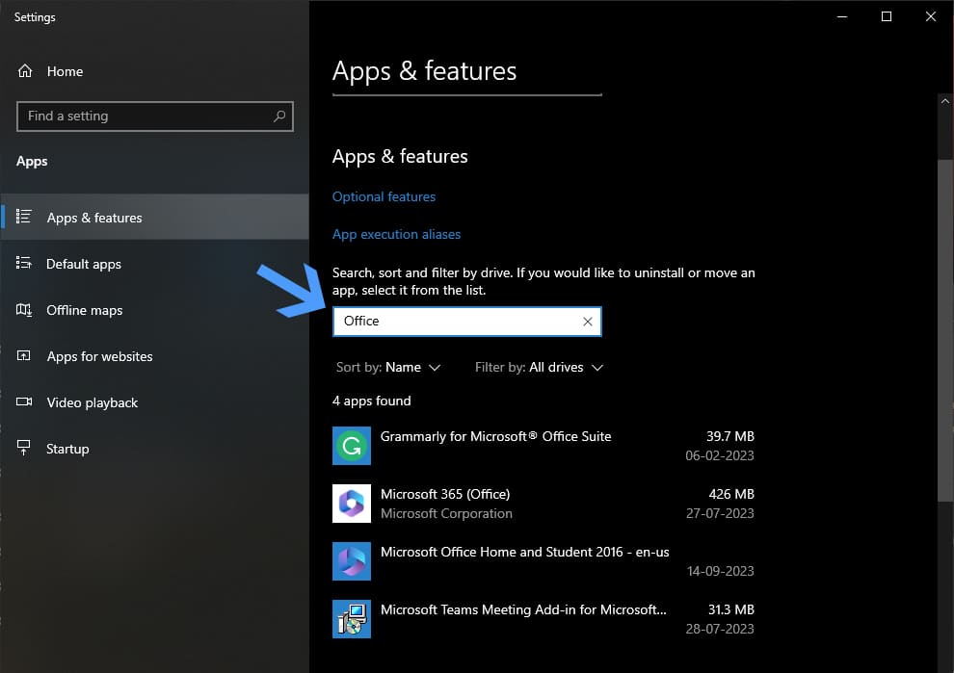The image size is (954, 673).
Task: Open Default apps settings page
Action: click(84, 264)
